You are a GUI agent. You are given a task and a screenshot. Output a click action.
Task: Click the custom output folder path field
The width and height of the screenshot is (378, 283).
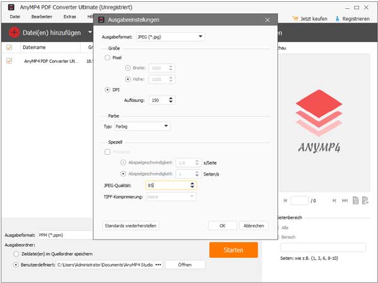click(105, 265)
